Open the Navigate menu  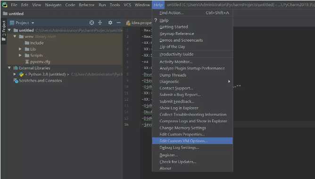point(53,5)
